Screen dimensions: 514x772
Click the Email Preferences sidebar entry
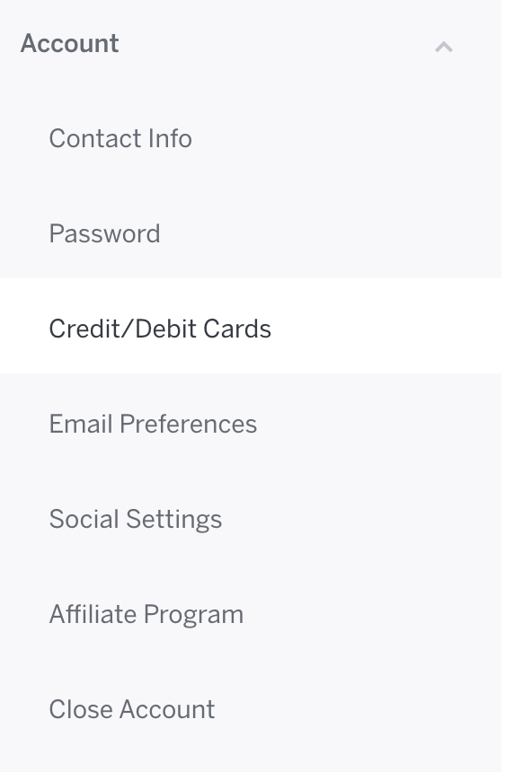coord(153,424)
